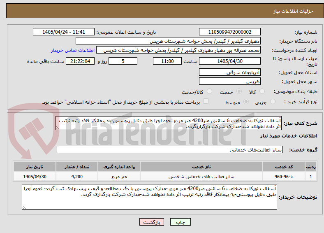Click the نام خدمت column header
The height and width of the screenshot is (233, 324).
point(201,167)
